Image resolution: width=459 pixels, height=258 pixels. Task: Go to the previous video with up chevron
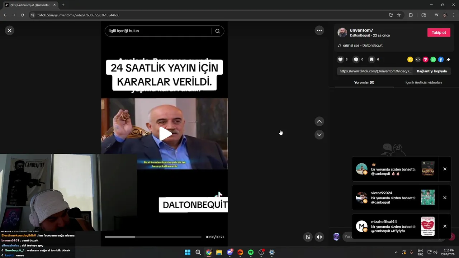pyautogui.click(x=319, y=121)
